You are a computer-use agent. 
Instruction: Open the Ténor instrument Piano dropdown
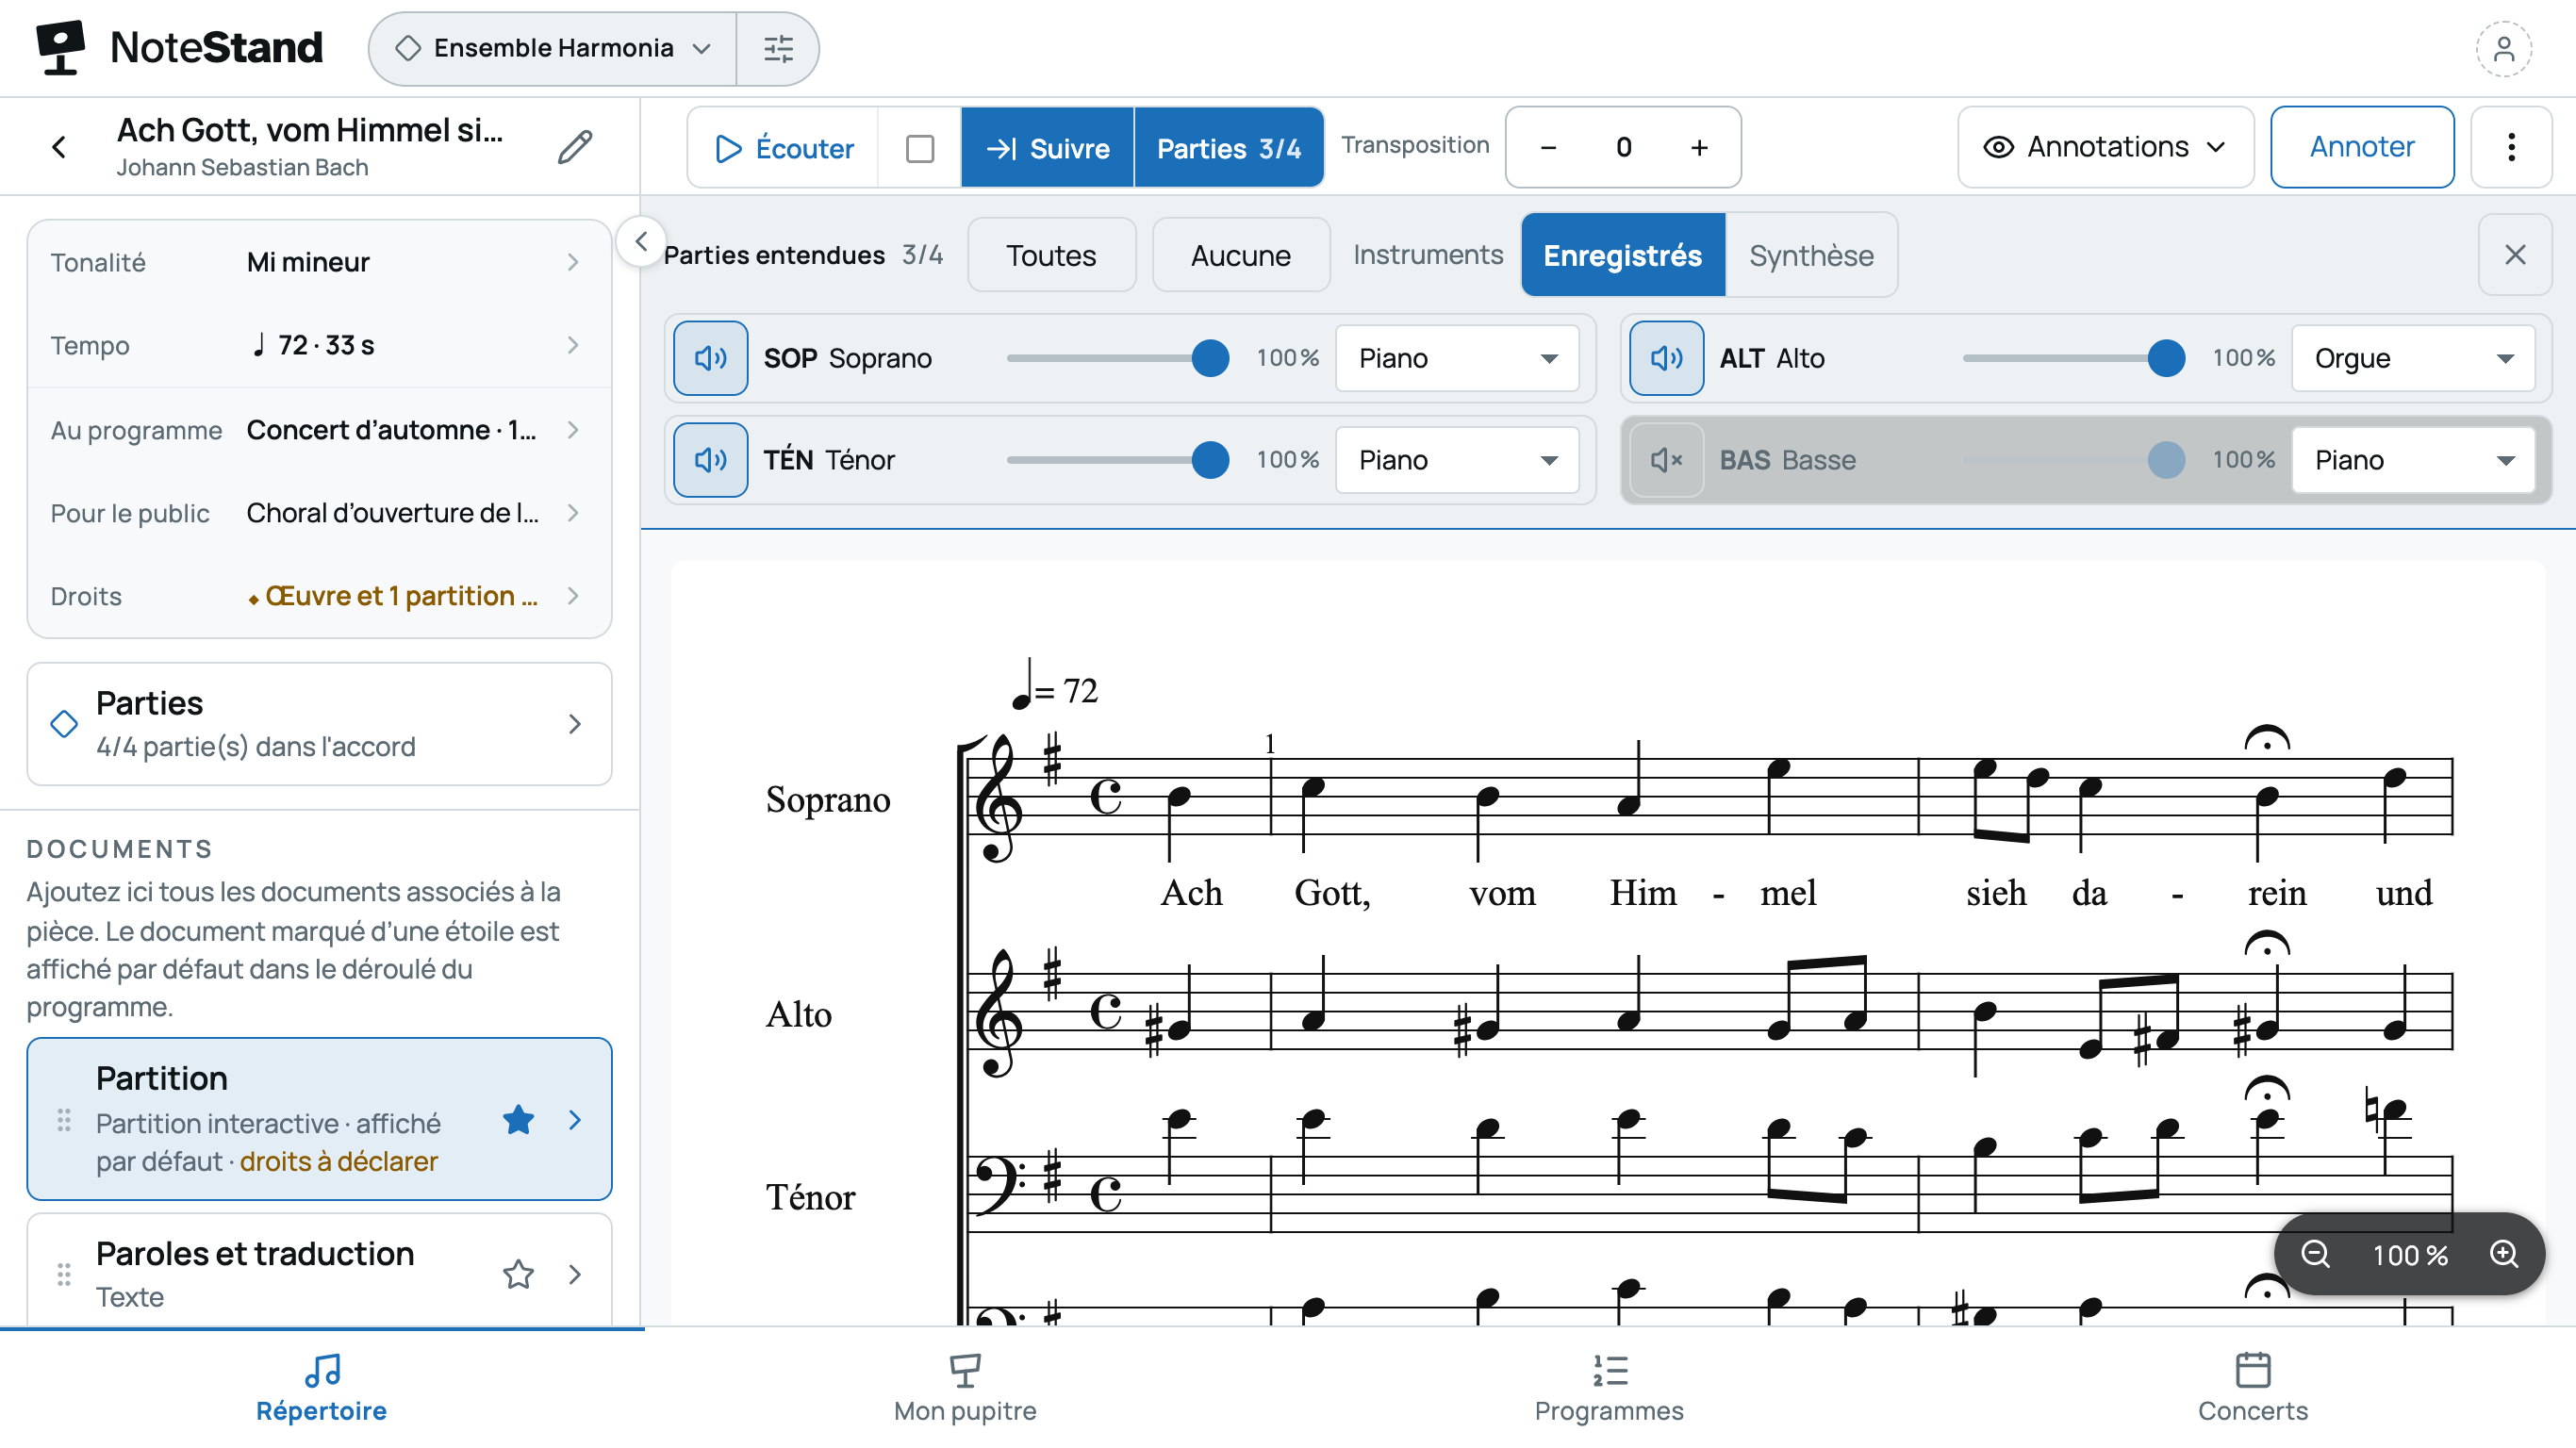pyautogui.click(x=1457, y=460)
